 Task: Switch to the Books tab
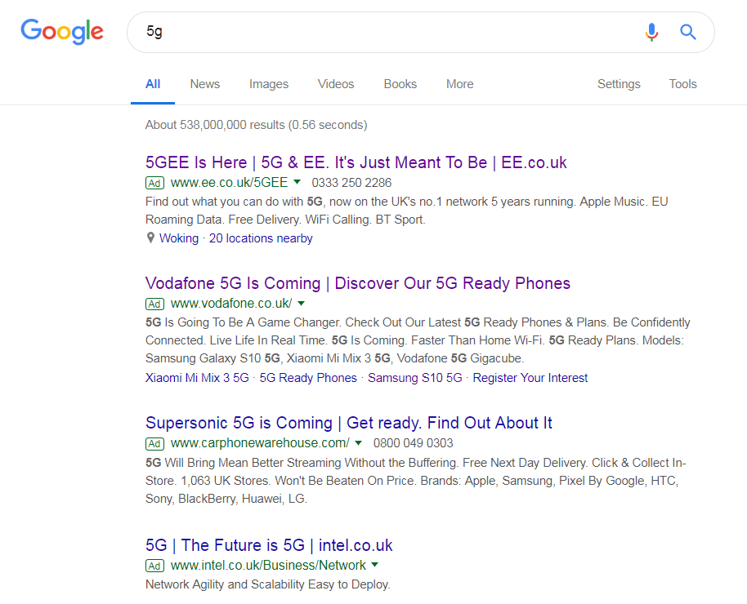tap(400, 84)
